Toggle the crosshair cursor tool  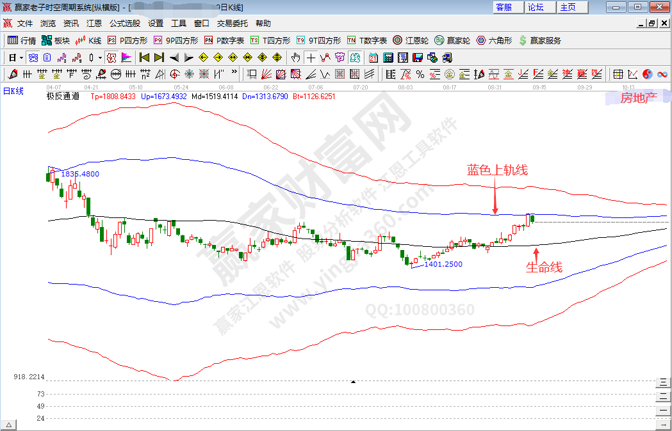click(311, 58)
